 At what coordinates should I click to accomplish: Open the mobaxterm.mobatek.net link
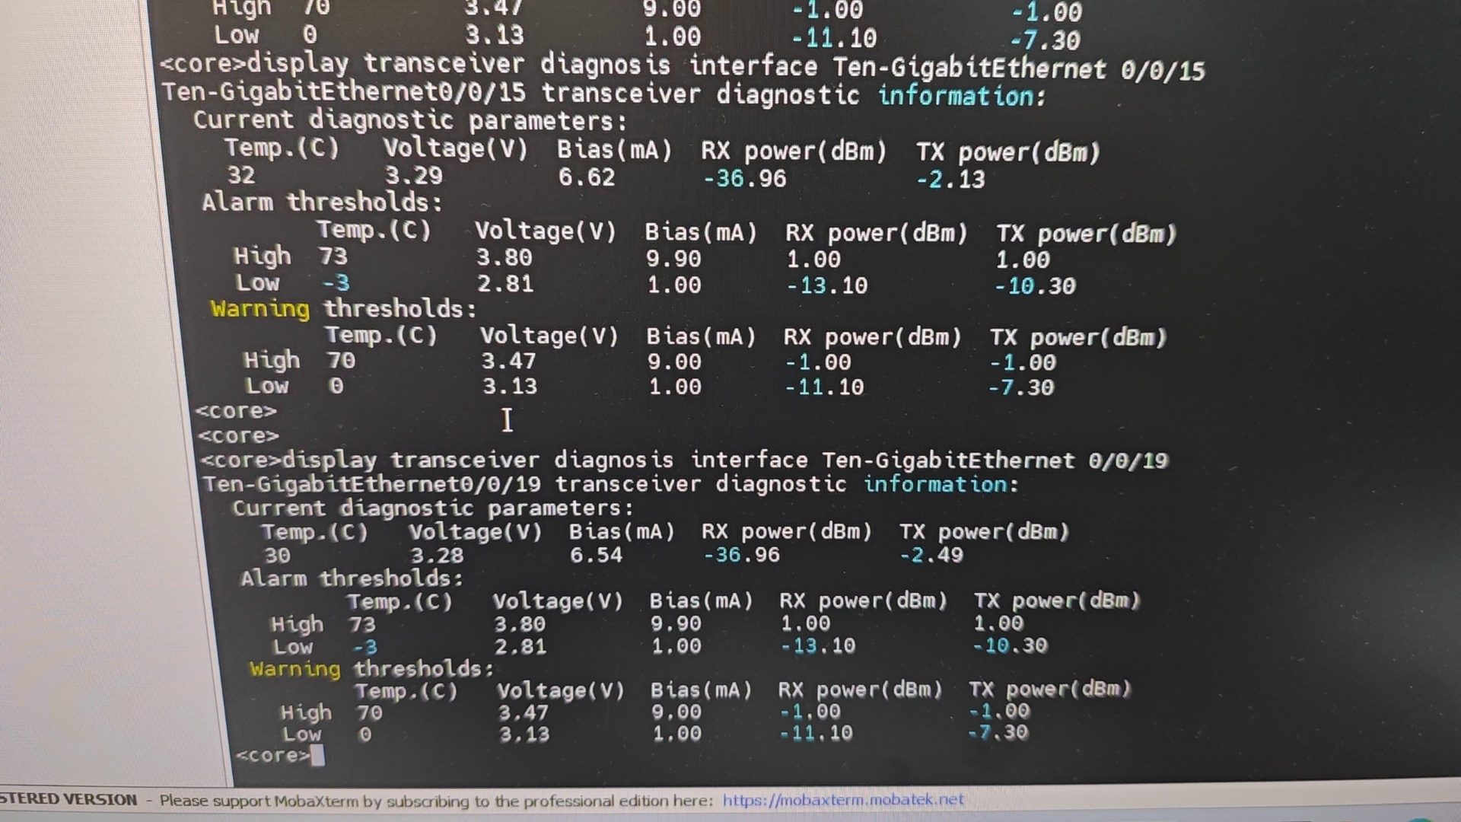842,800
